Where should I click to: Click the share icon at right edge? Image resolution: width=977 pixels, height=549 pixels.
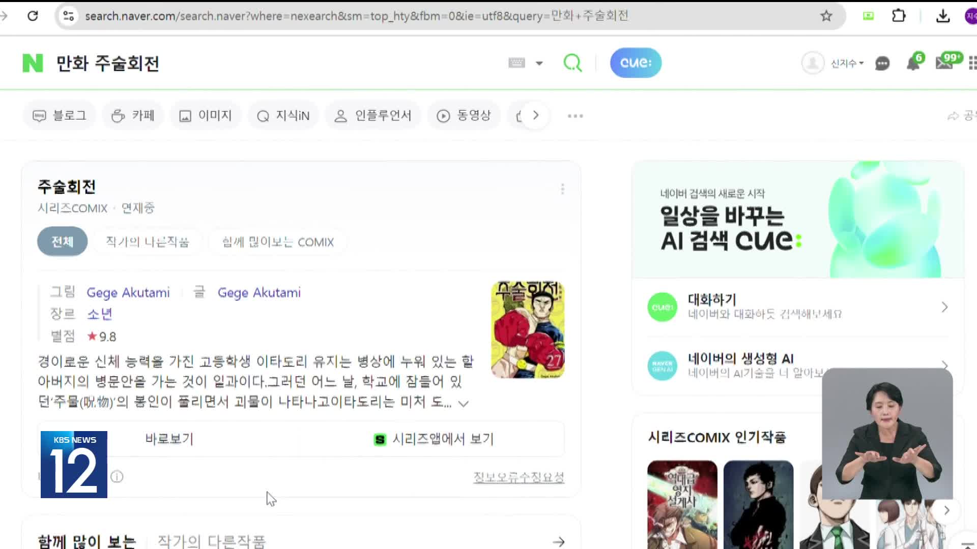[x=953, y=116]
